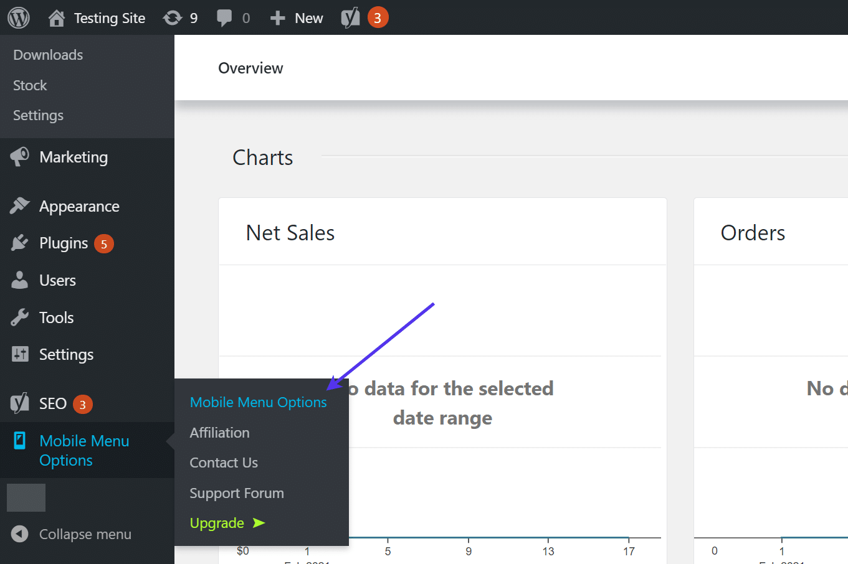Screen dimensions: 848x564
Task: Click the green Upgrade link
Action: tap(217, 523)
